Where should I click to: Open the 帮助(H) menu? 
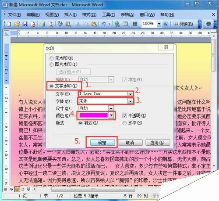[167, 14]
